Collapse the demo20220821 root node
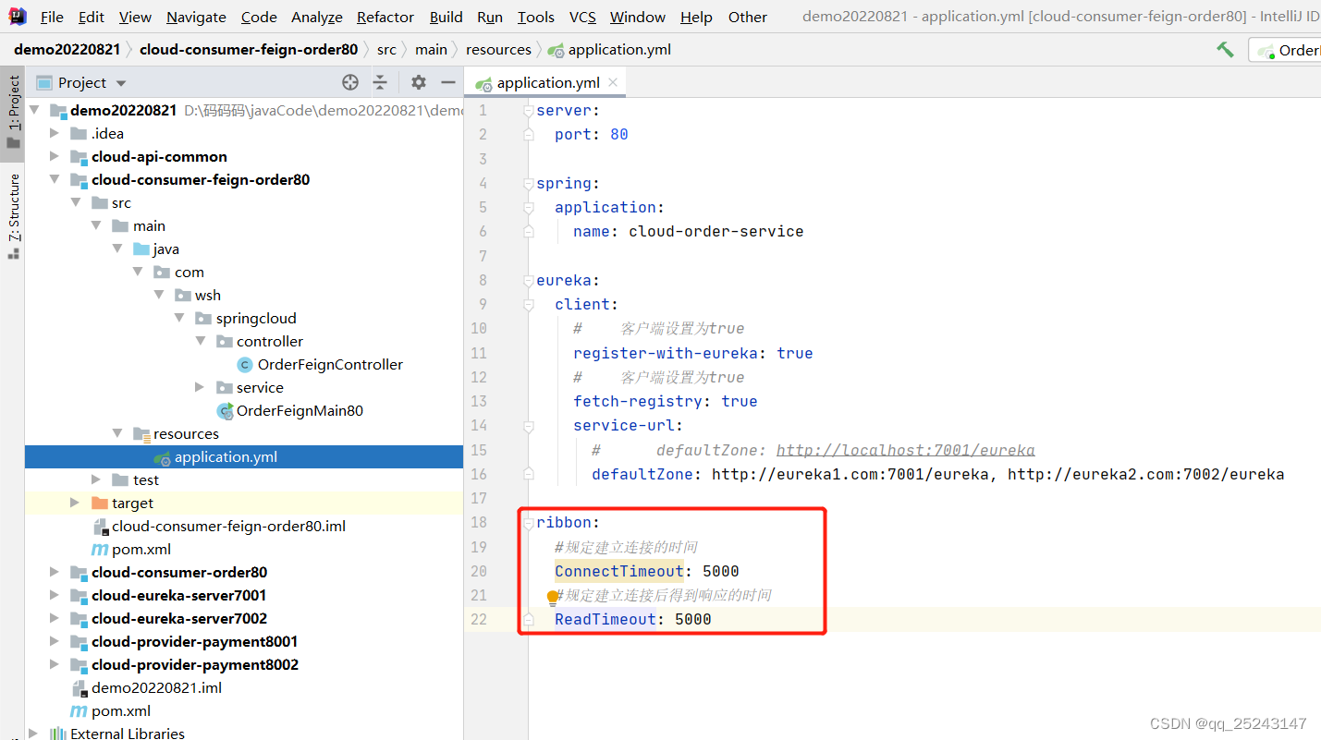Image resolution: width=1321 pixels, height=740 pixels. point(35,111)
